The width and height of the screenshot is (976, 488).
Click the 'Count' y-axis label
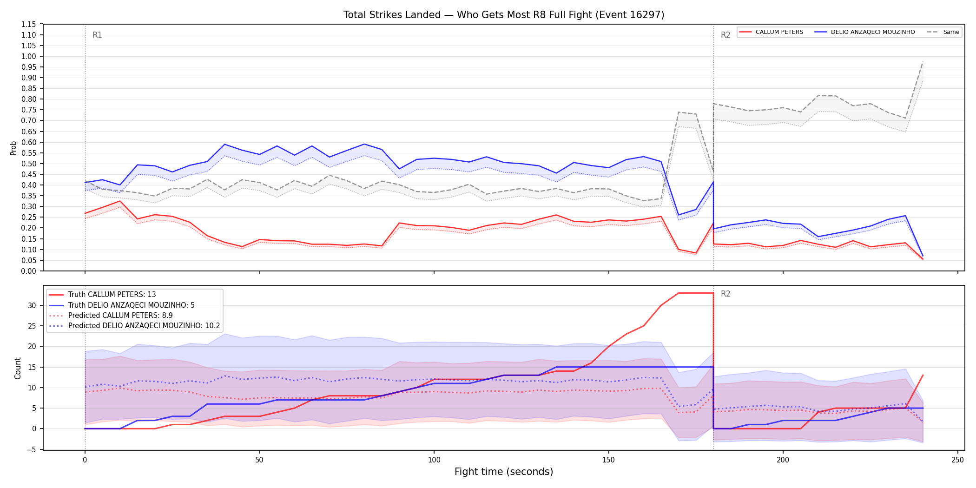(x=18, y=368)
